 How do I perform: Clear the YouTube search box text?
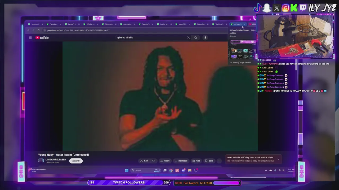click(189, 37)
